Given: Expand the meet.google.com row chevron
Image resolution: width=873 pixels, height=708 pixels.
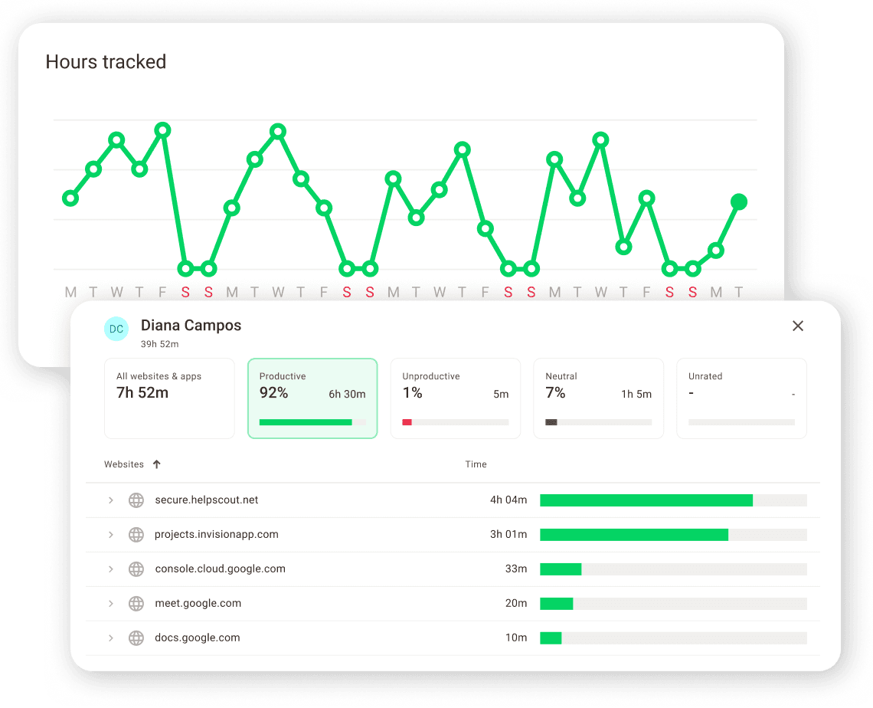Looking at the screenshot, I should coord(110,604).
